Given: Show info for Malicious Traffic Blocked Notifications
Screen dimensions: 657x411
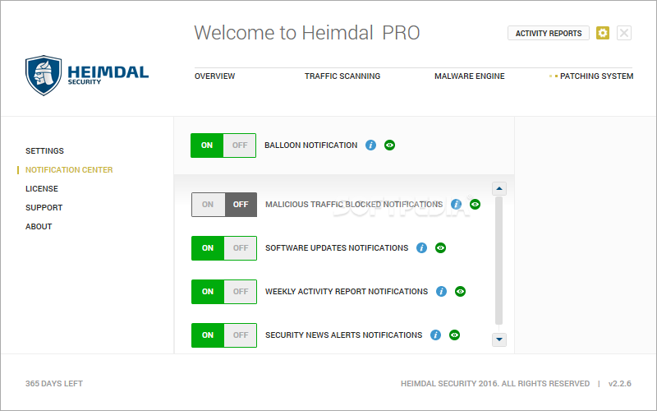Looking at the screenshot, I should [x=456, y=204].
